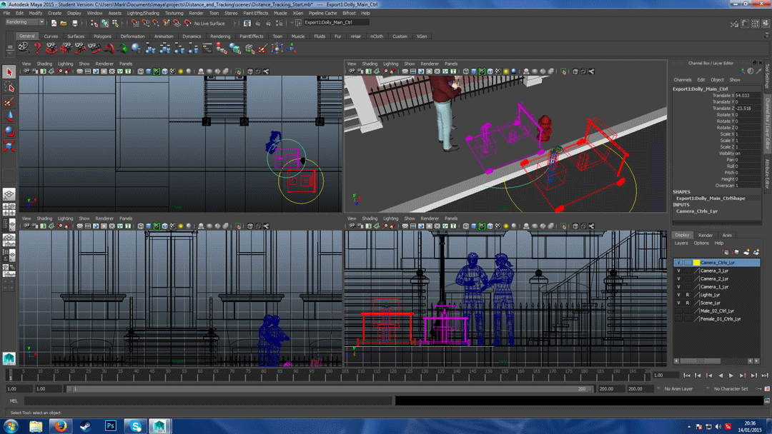Open the Rendering menu set dropdown
The height and width of the screenshot is (434, 772).
25,22
